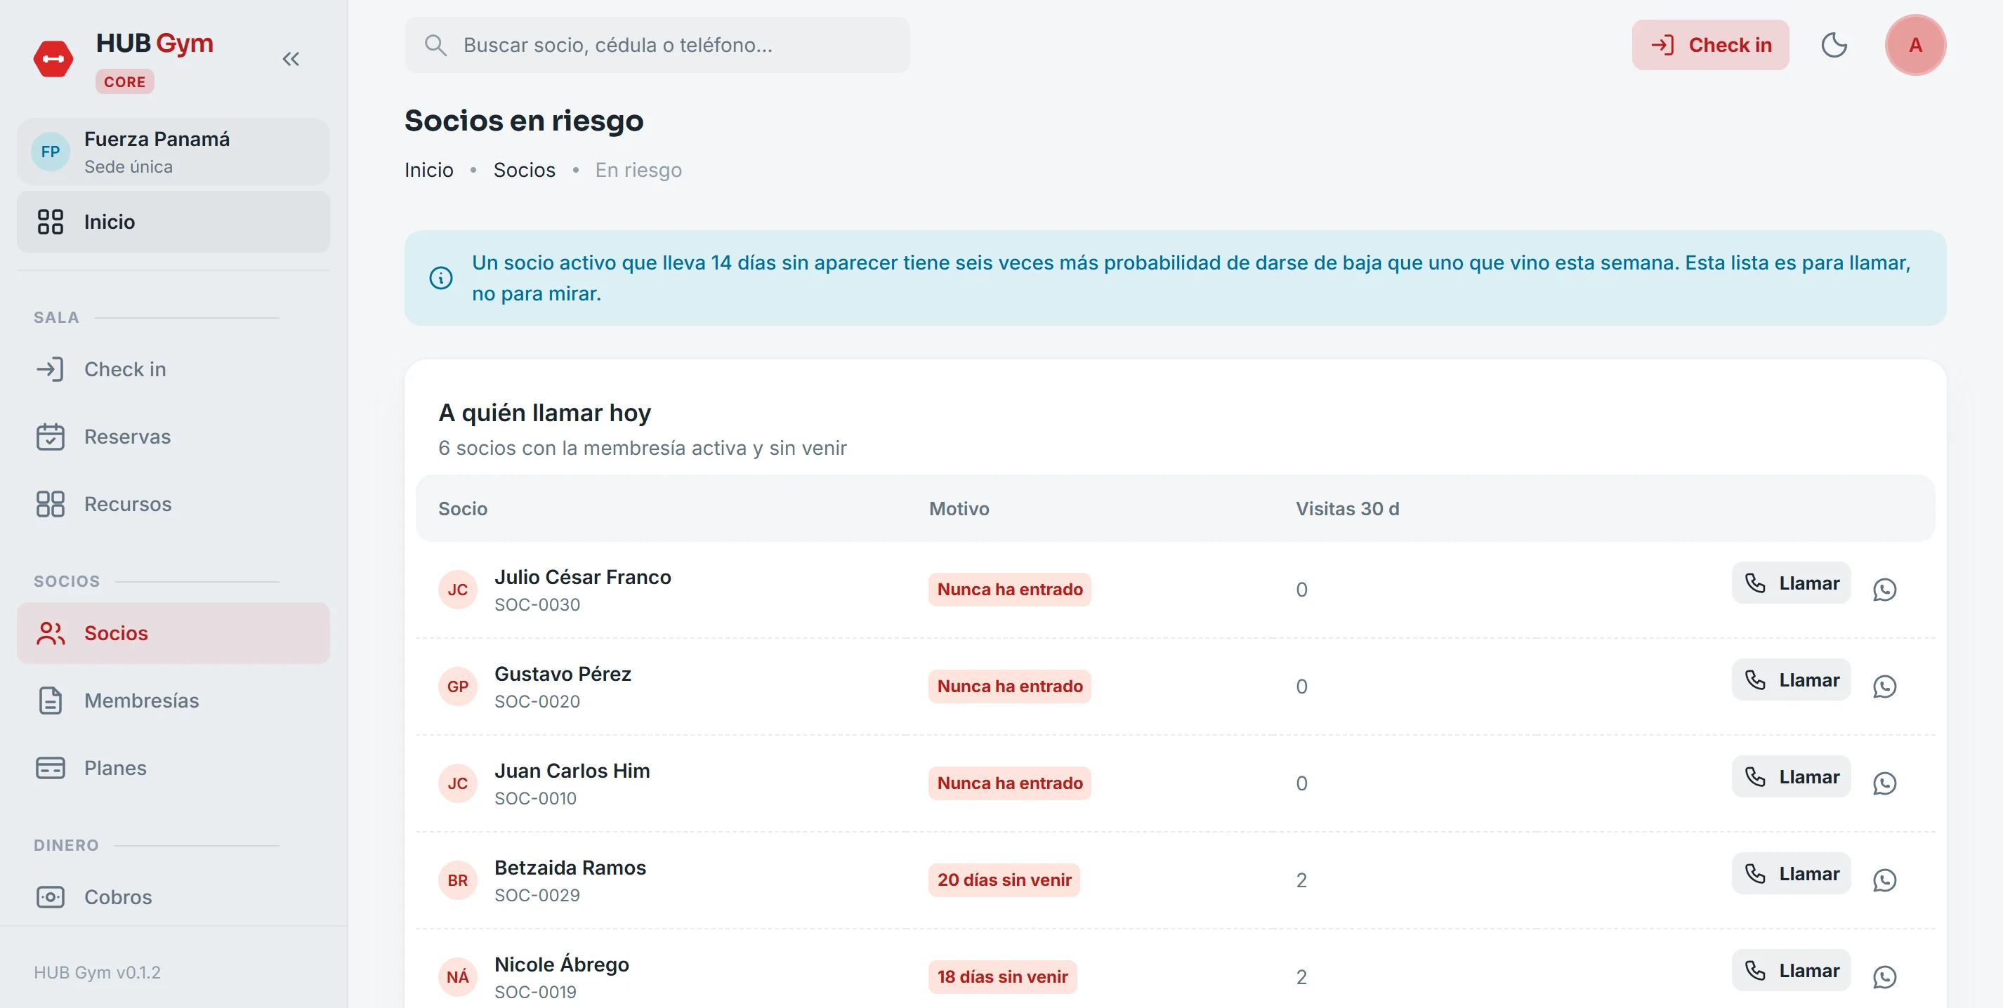Open Reservas in the sidebar
The image size is (2003, 1008).
173,437
